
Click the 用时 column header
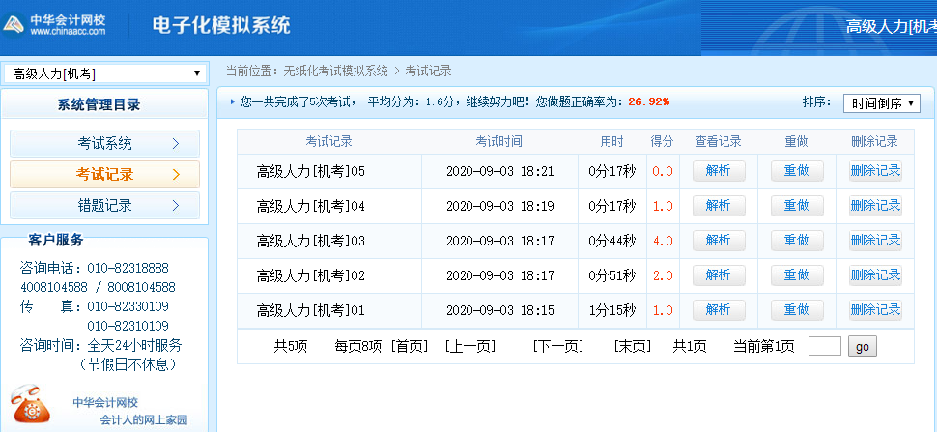(x=611, y=142)
